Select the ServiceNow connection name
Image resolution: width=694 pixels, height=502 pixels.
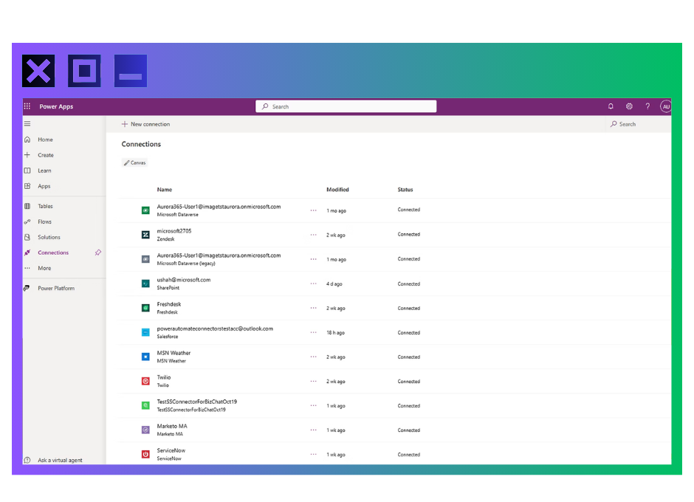tap(171, 450)
